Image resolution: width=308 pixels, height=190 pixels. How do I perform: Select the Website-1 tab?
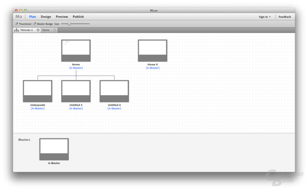[x=26, y=30]
